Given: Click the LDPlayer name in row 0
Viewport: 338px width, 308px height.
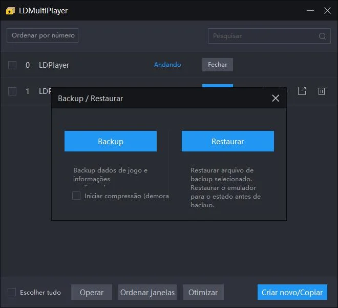Looking at the screenshot, I should click(x=54, y=65).
